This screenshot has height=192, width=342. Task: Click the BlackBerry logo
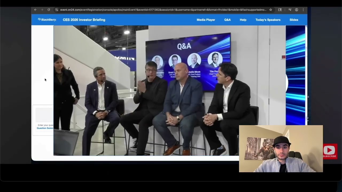point(47,20)
